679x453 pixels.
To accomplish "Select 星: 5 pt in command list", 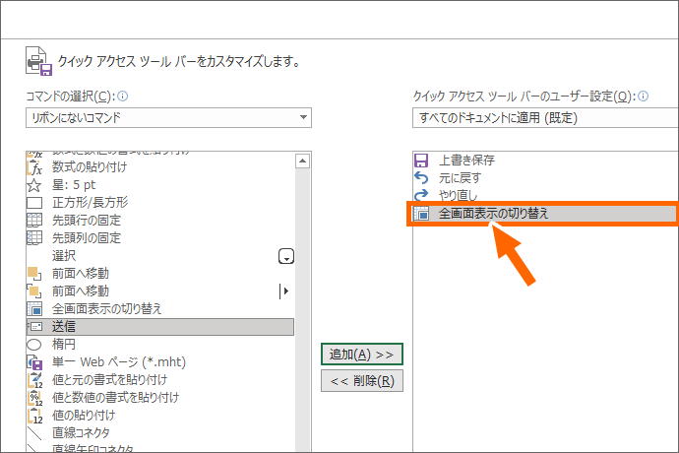I will point(74,185).
